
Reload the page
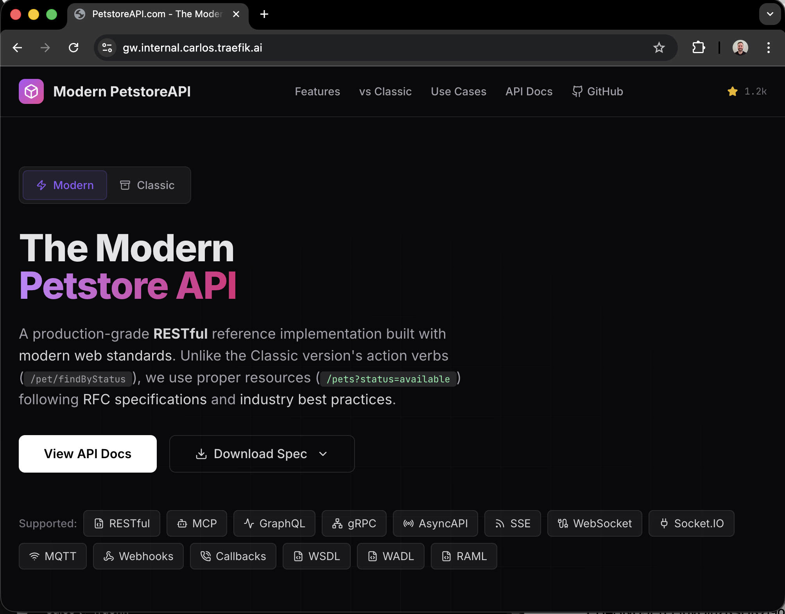click(73, 48)
